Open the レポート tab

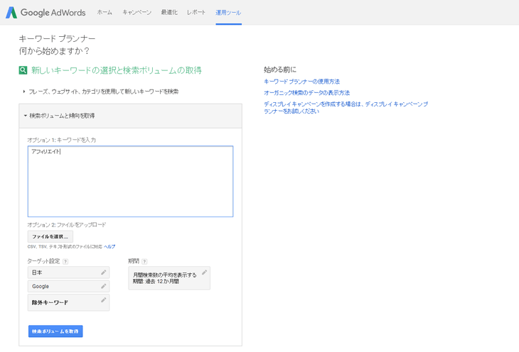tap(196, 13)
